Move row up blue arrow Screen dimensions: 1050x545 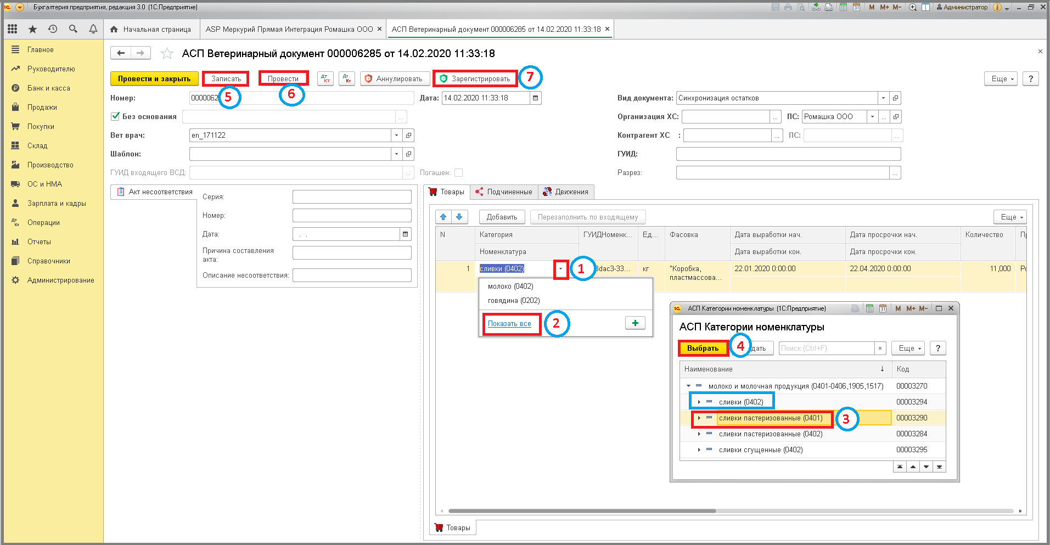pos(443,217)
